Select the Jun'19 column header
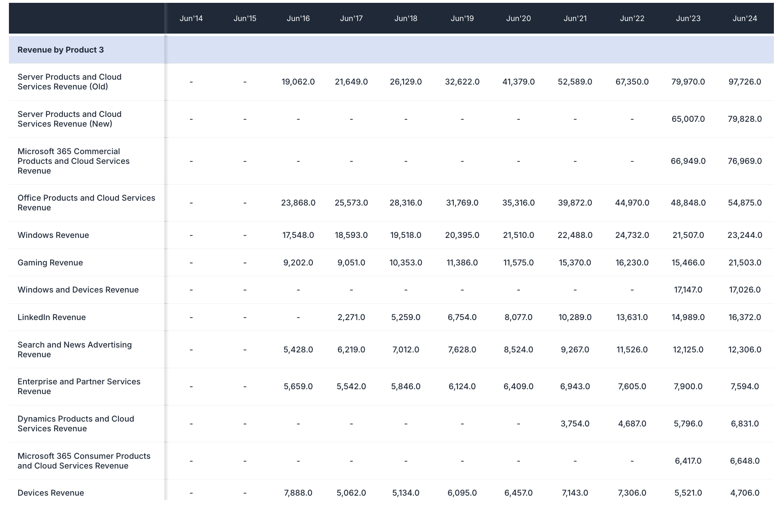The height and width of the screenshot is (509, 782). pos(462,19)
